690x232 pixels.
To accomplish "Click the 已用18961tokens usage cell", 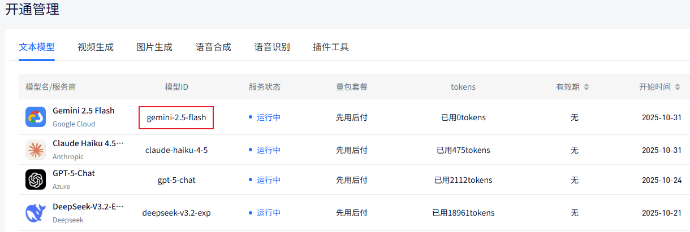I will coord(463,213).
